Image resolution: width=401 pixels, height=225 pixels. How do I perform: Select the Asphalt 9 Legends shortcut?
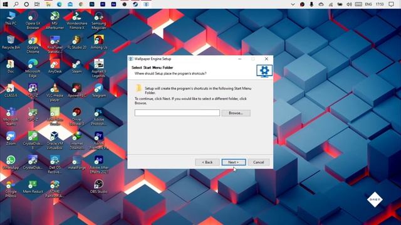tap(99, 68)
